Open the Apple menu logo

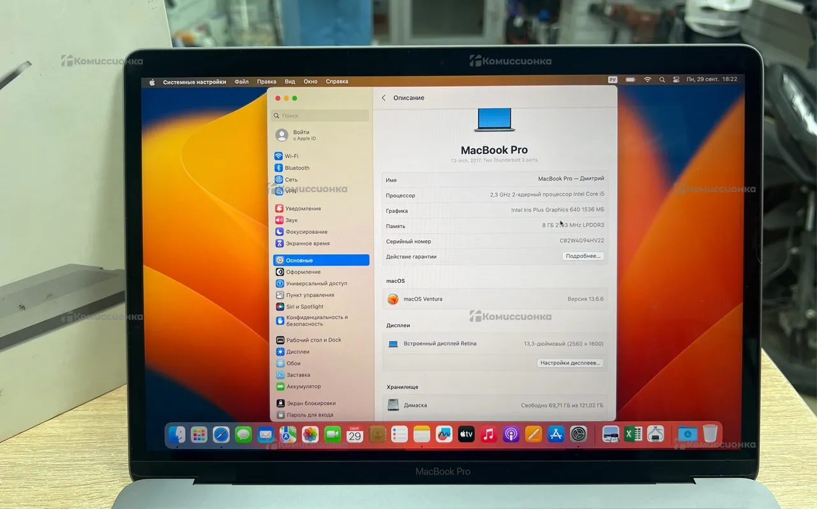(152, 82)
